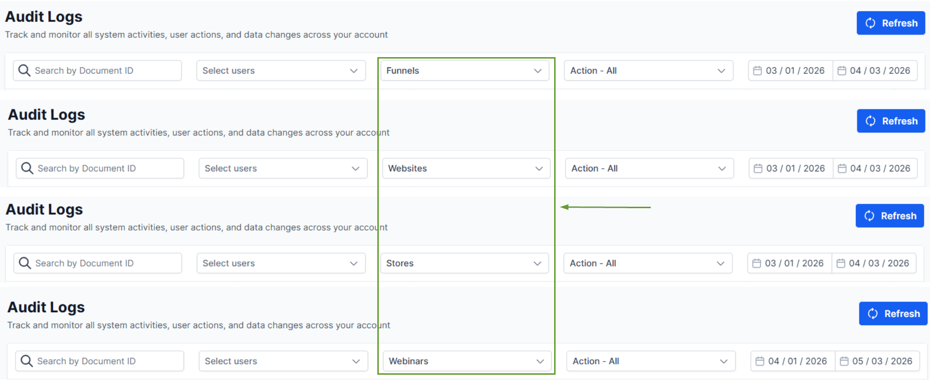Click the search magnifier icon in the Funnels row

[24, 71]
